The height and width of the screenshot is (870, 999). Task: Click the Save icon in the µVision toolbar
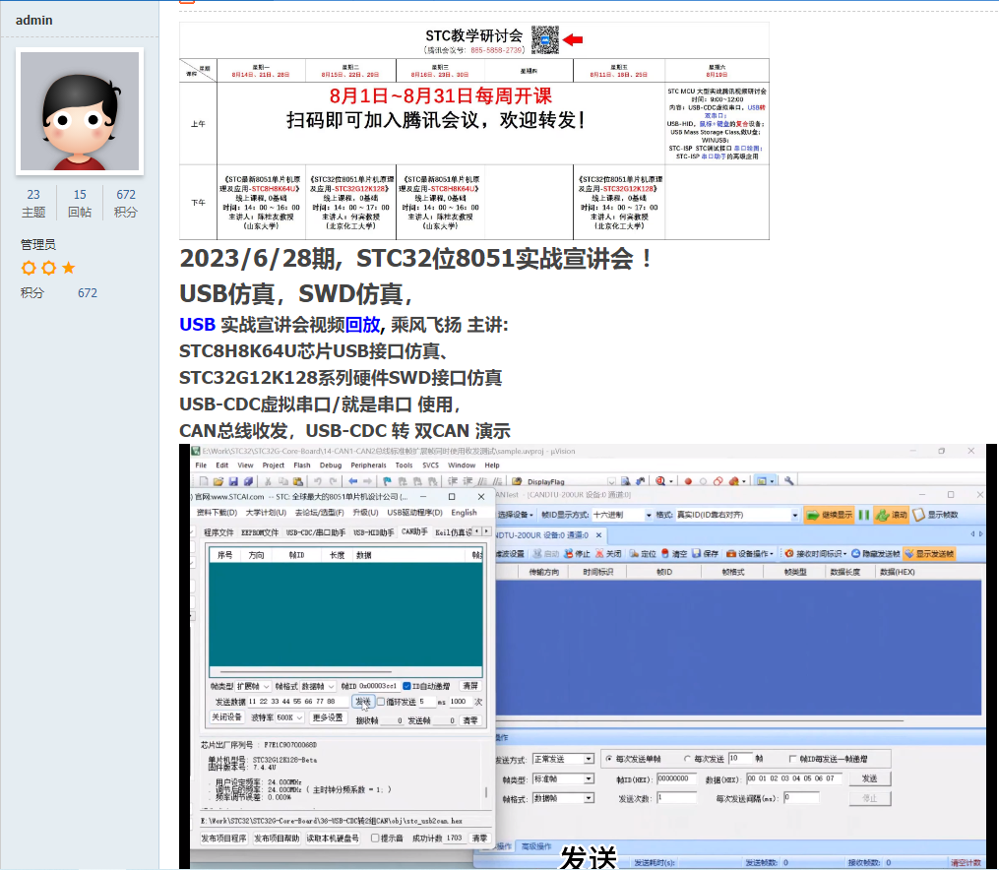233,481
